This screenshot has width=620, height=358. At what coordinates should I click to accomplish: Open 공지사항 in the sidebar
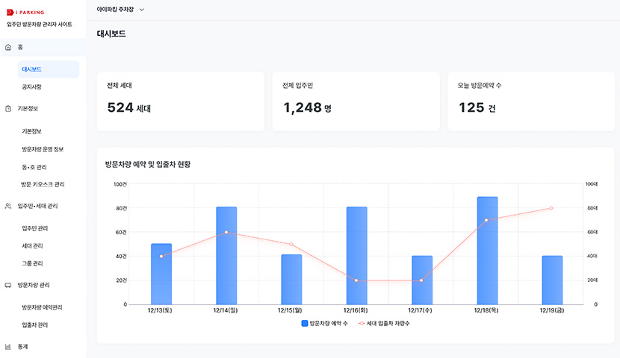[x=31, y=87]
